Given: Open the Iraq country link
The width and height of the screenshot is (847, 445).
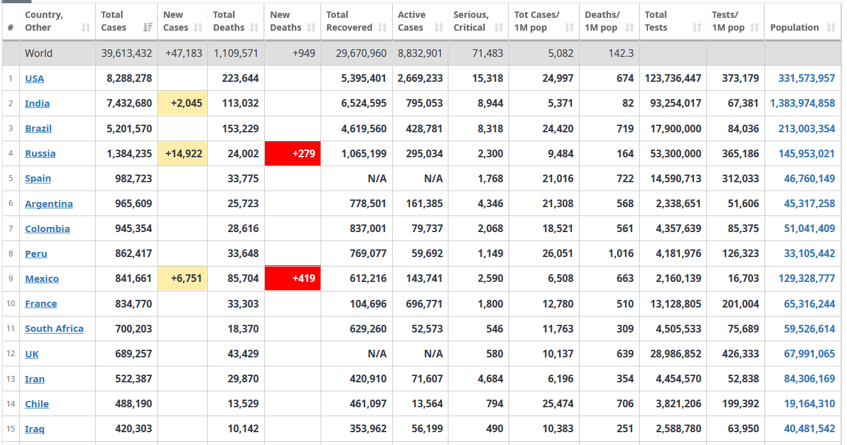Looking at the screenshot, I should pos(35,428).
